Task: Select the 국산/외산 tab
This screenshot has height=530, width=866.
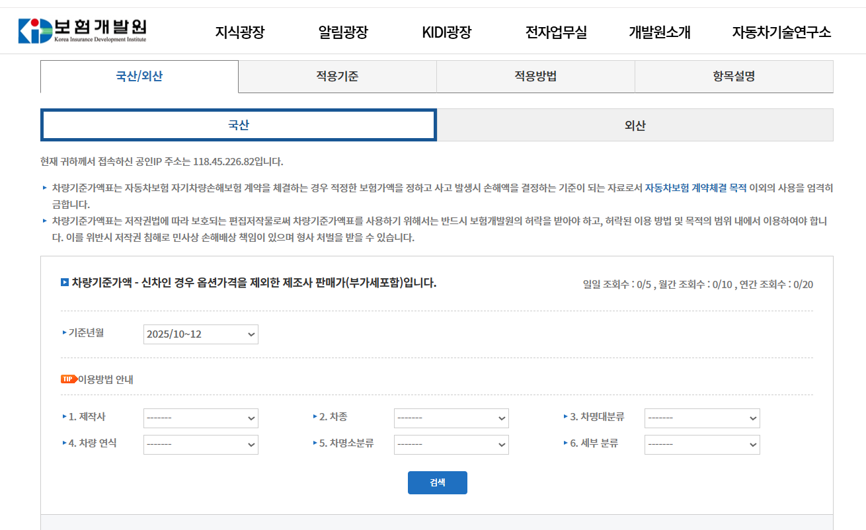Action: (x=139, y=77)
